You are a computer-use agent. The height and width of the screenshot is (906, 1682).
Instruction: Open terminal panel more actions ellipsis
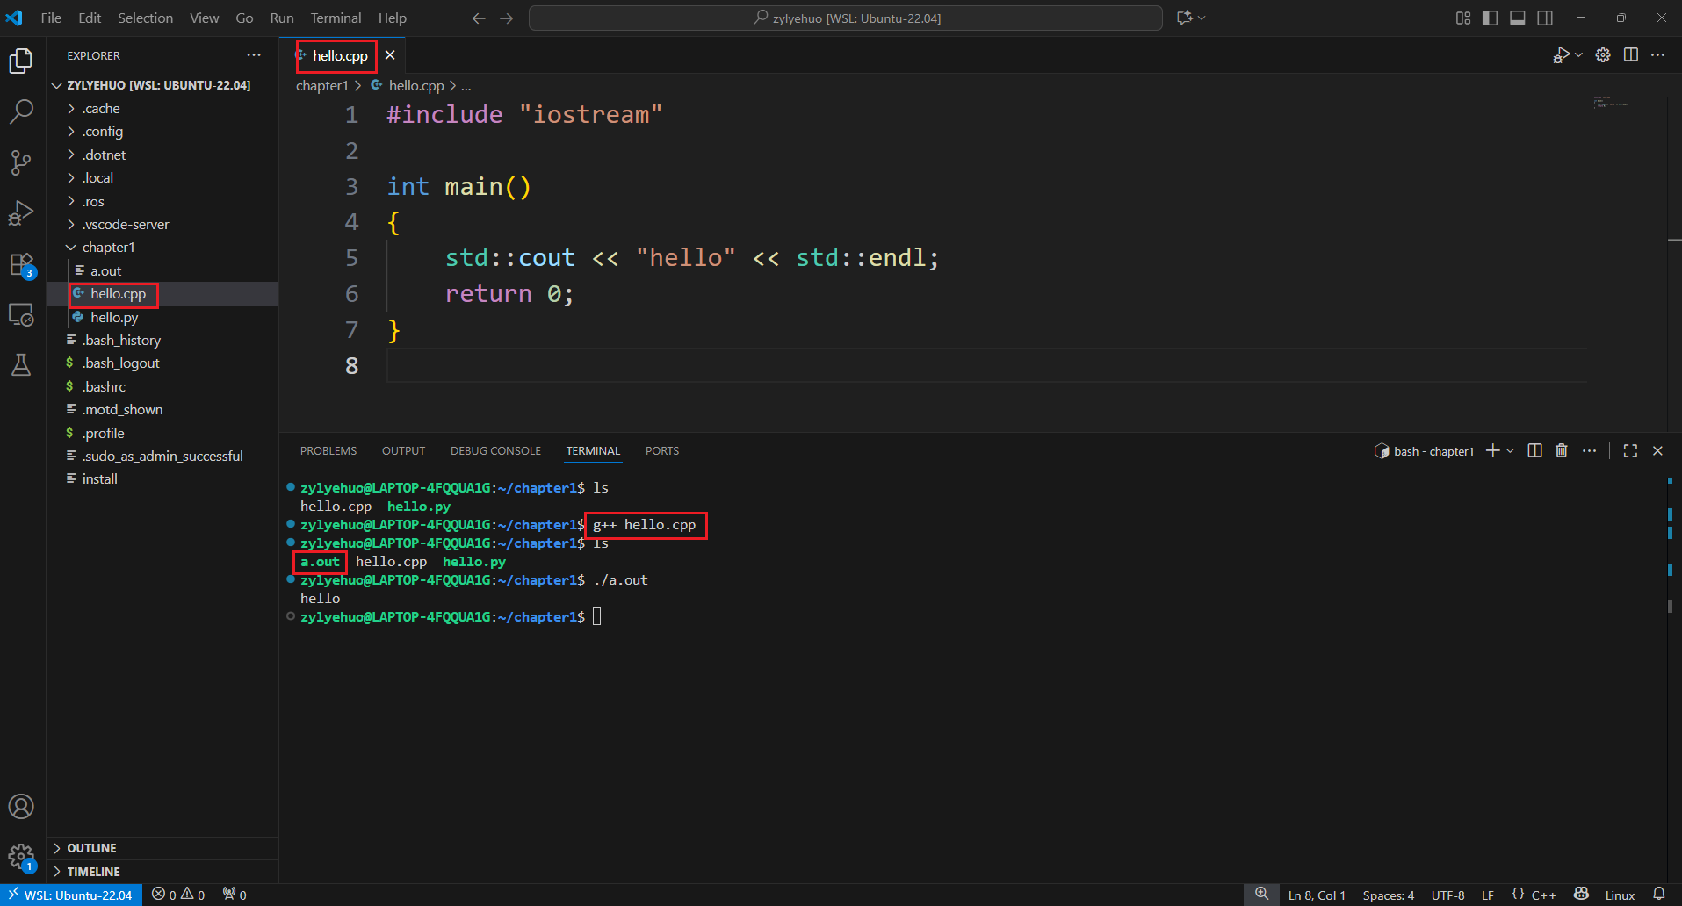click(x=1590, y=450)
